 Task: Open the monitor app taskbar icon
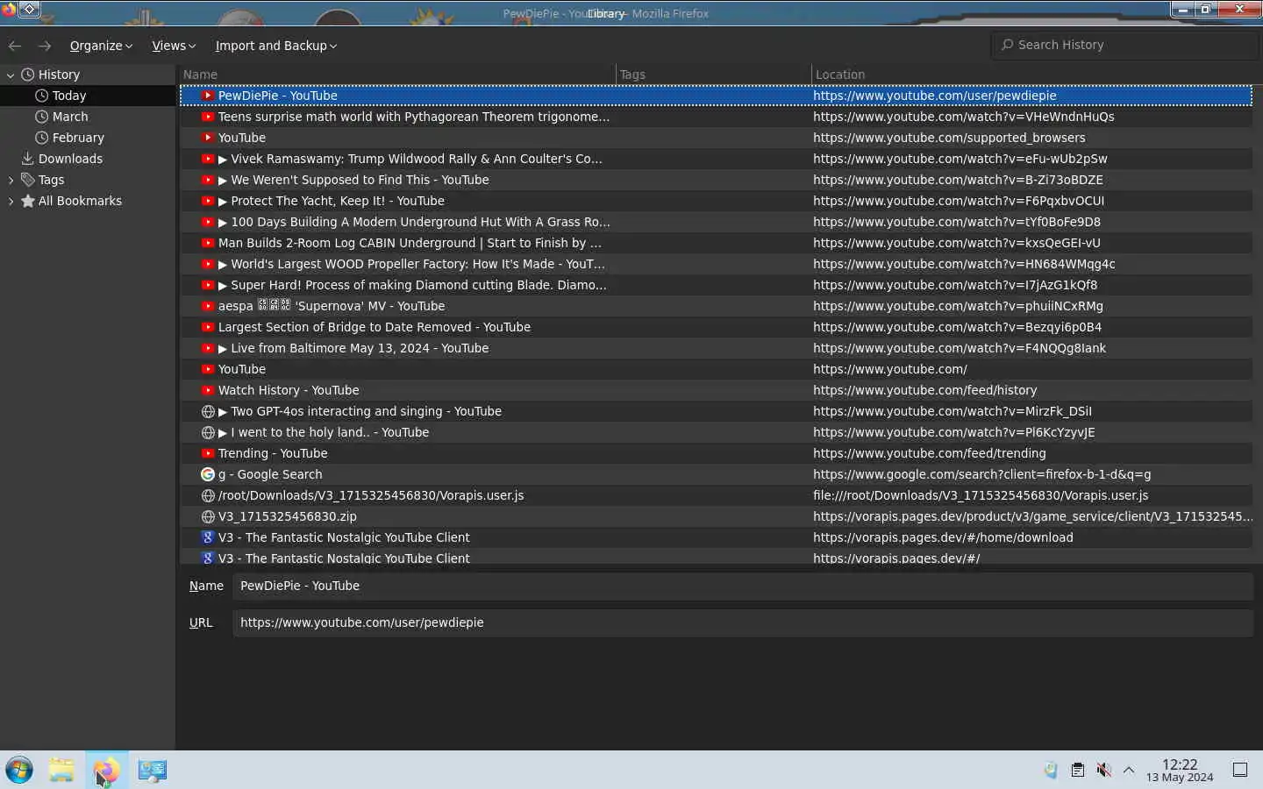[x=152, y=770]
